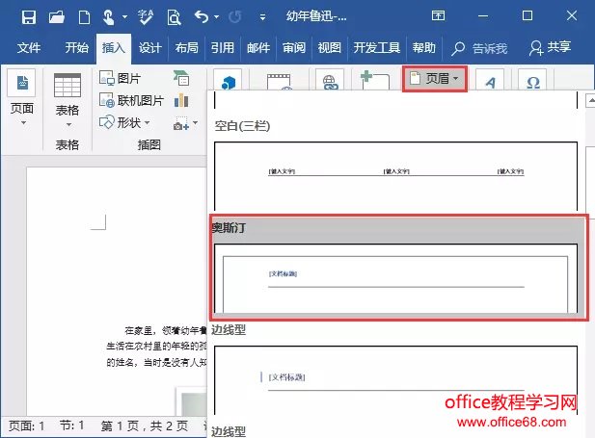The height and width of the screenshot is (438, 595).
Task: Insert a chart icon
Action: tap(181, 100)
